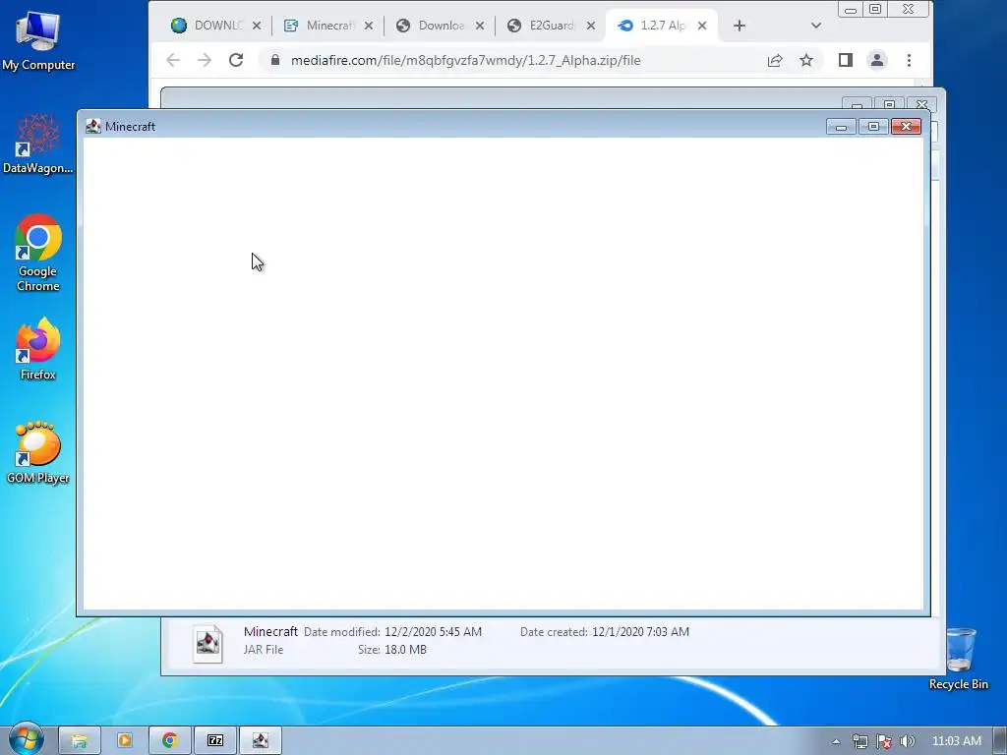Click the Minecraft window title icon
The image size is (1007, 755).
[x=93, y=127]
